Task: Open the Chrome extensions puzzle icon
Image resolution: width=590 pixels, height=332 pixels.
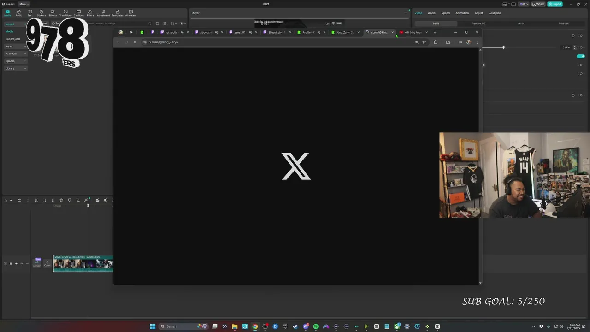Action: coord(436,42)
